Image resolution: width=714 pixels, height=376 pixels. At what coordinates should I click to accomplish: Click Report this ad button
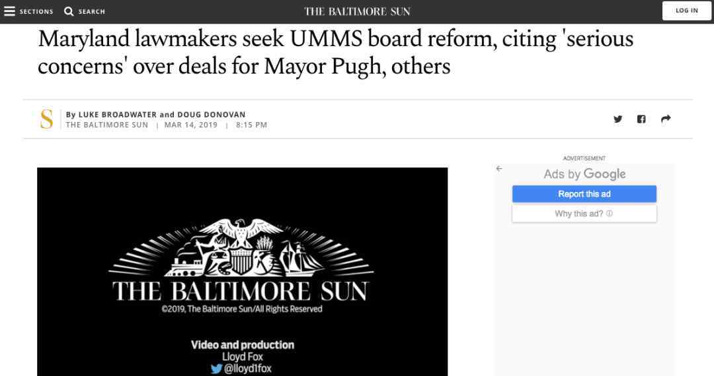tap(584, 194)
